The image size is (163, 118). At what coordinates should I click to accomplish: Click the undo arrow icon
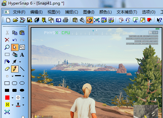(x=15, y=40)
